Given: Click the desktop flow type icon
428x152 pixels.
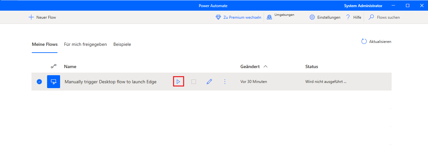Looking at the screenshot, I should pyautogui.click(x=54, y=82).
